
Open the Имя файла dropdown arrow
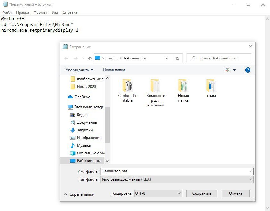pyautogui.click(x=250, y=171)
